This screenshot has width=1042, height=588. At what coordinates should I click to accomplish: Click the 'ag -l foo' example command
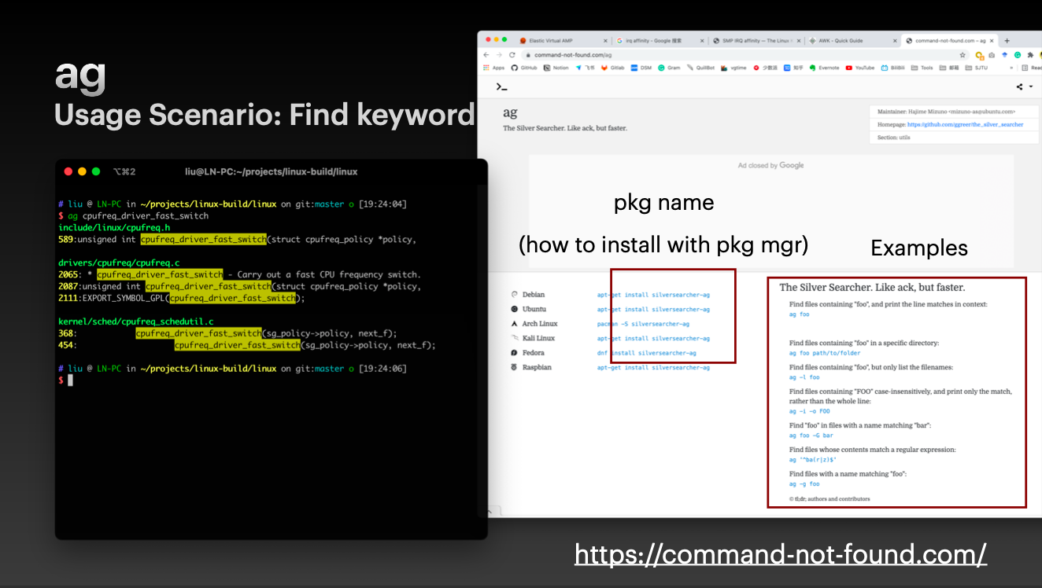804,377
